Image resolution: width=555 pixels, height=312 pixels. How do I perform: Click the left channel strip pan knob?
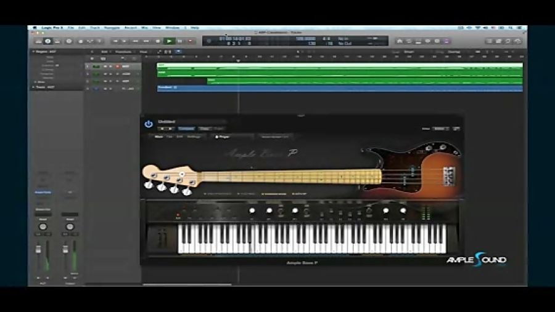pyautogui.click(x=43, y=226)
